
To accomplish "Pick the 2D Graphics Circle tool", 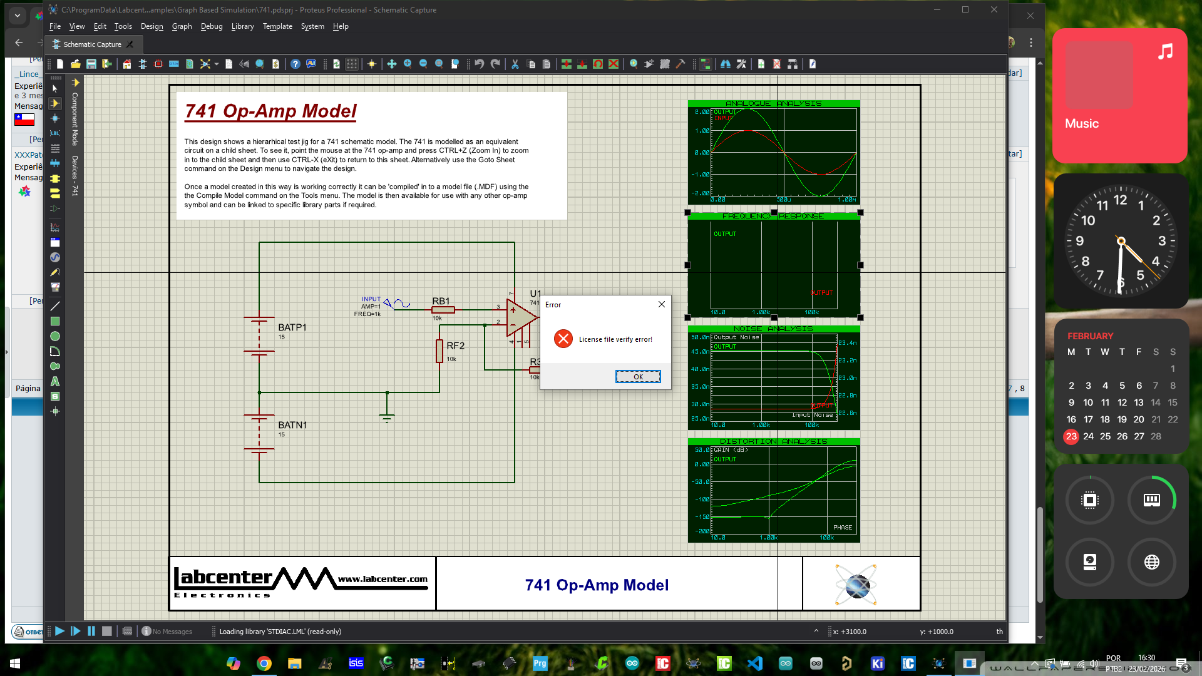I will pos(55,336).
